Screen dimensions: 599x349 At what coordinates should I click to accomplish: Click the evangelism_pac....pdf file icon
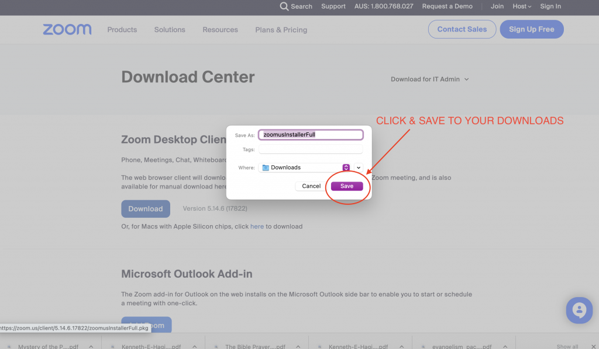point(424,347)
